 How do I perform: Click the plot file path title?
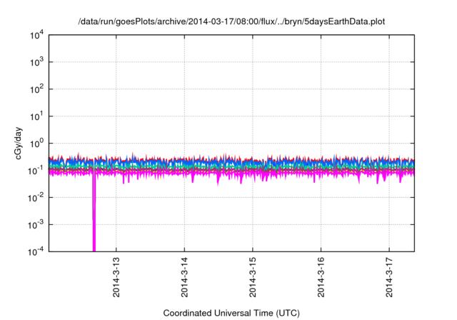(231, 22)
